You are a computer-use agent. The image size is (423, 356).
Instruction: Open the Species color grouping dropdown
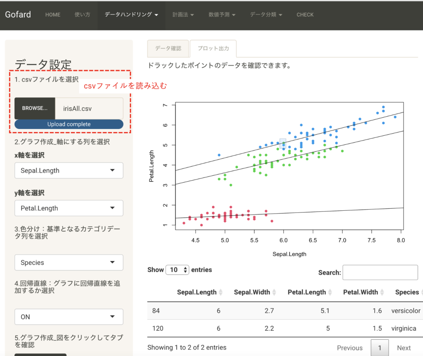pyautogui.click(x=69, y=262)
